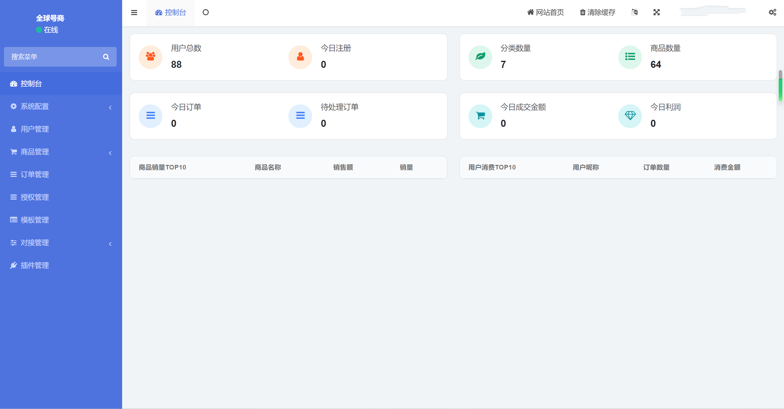
Task: Open 插件管理 plugin management in sidebar
Action: (34, 265)
